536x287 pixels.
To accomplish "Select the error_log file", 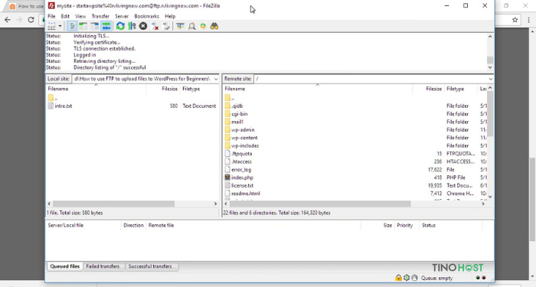I will (241, 169).
